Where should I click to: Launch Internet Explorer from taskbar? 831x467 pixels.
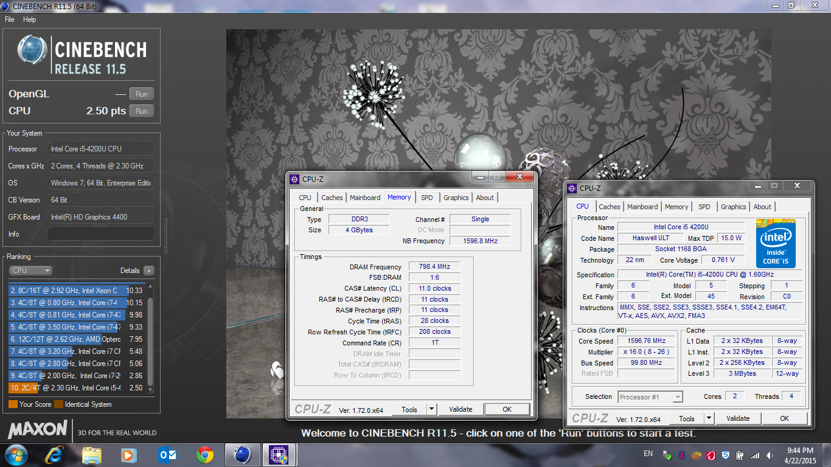(x=55, y=455)
